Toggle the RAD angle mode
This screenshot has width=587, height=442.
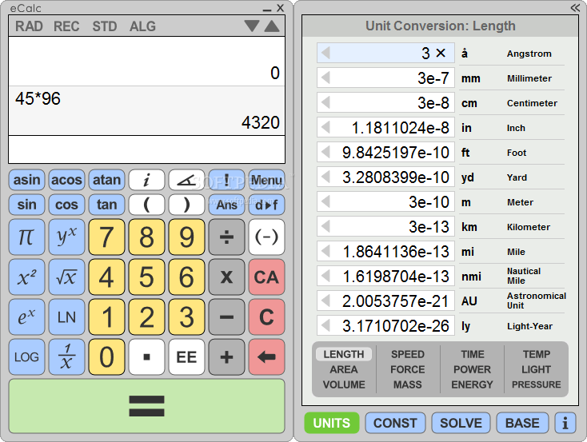pos(29,26)
